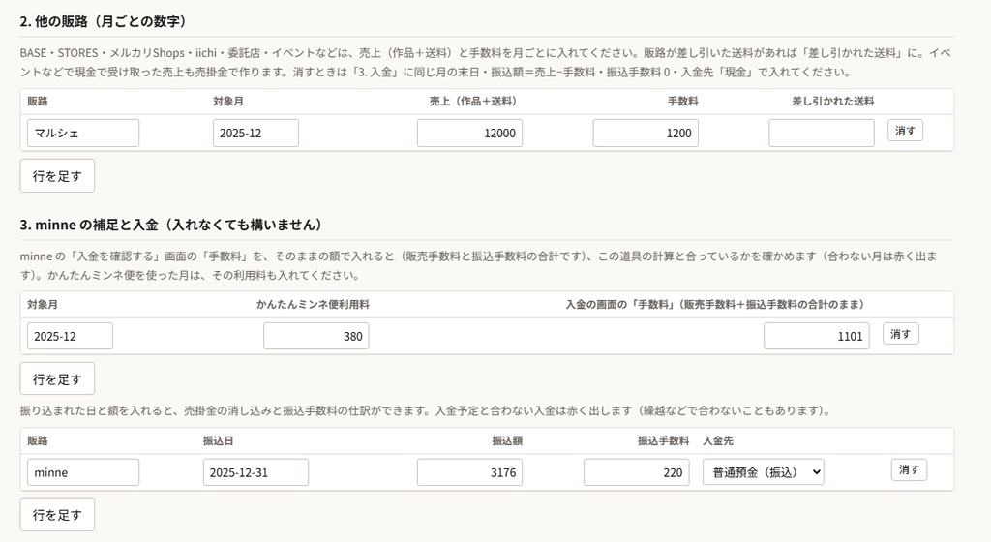The image size is (991, 542).
Task: Remove the 2025-12 補足 row with 消す
Action: click(901, 334)
